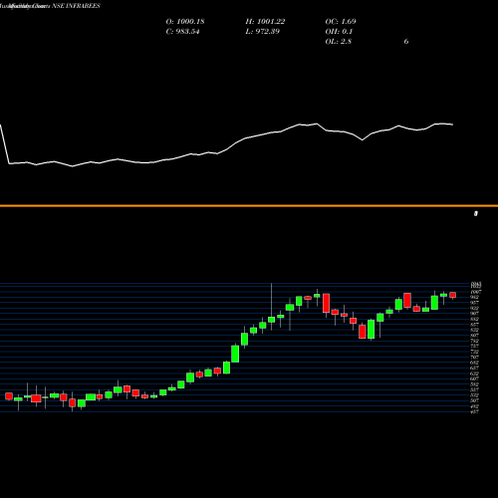
Task: Click the high value 'H: 1001.22'
Action: pos(265,22)
